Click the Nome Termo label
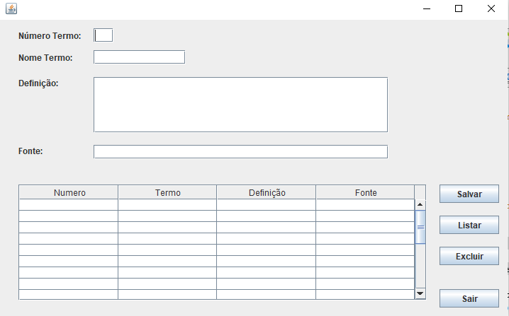This screenshot has width=509, height=316. (x=45, y=58)
